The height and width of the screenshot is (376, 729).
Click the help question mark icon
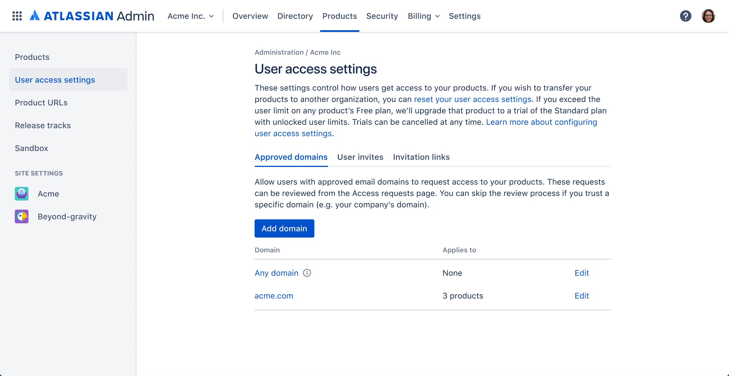pos(686,16)
